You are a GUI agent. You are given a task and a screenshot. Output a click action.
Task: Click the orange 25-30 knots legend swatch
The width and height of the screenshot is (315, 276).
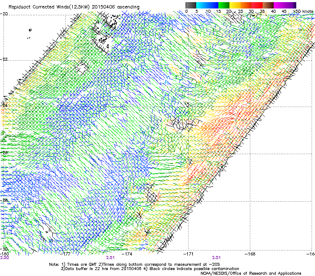(246, 5)
